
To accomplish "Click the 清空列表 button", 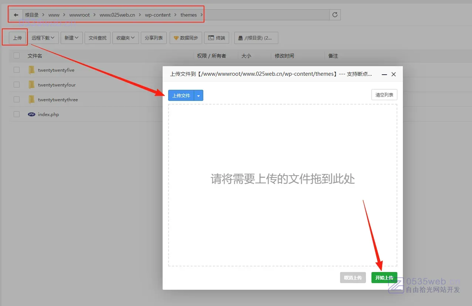I will (384, 95).
